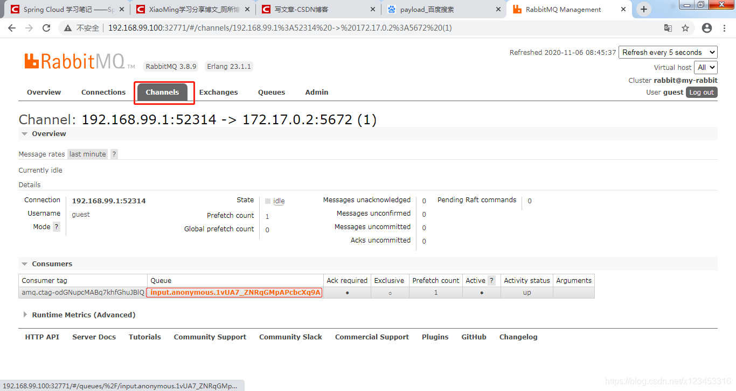The height and width of the screenshot is (391, 736).
Task: Open the Queues tab
Action: [272, 92]
